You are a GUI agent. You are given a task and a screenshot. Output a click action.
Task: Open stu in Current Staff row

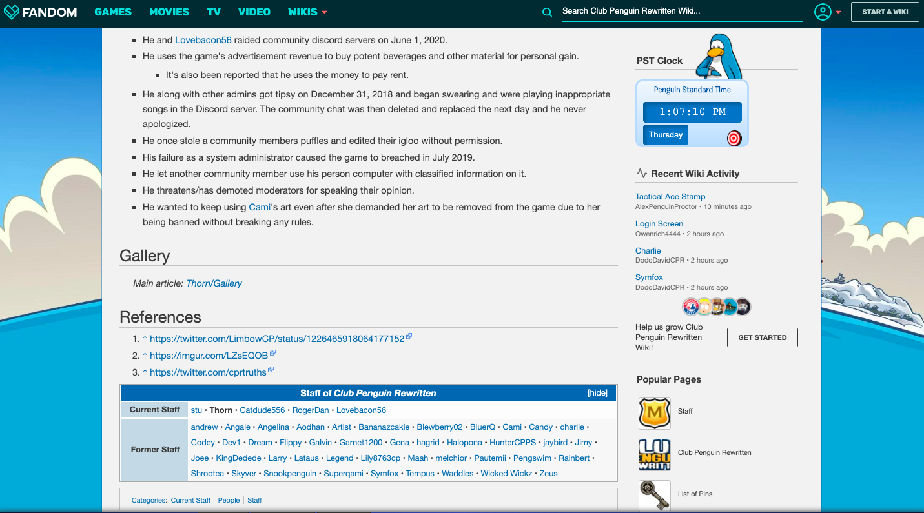[x=196, y=410]
